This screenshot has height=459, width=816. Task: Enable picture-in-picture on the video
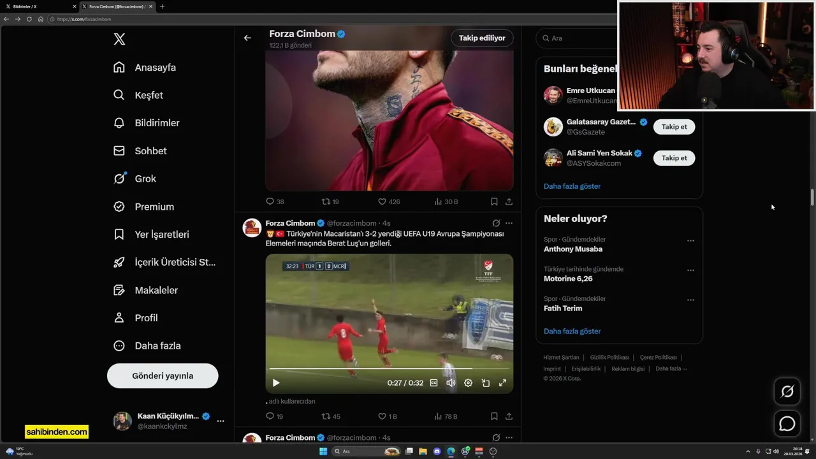(485, 383)
